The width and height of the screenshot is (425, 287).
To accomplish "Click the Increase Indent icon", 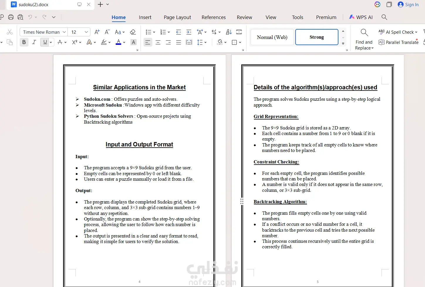I will click(x=189, y=32).
